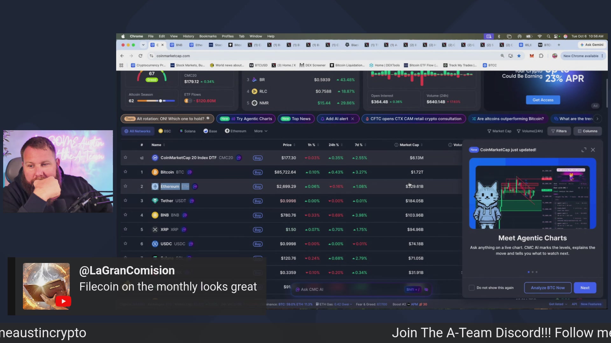This screenshot has width=611, height=343.
Task: Reload the page with Chrome refresh icon
Action: 140,56
